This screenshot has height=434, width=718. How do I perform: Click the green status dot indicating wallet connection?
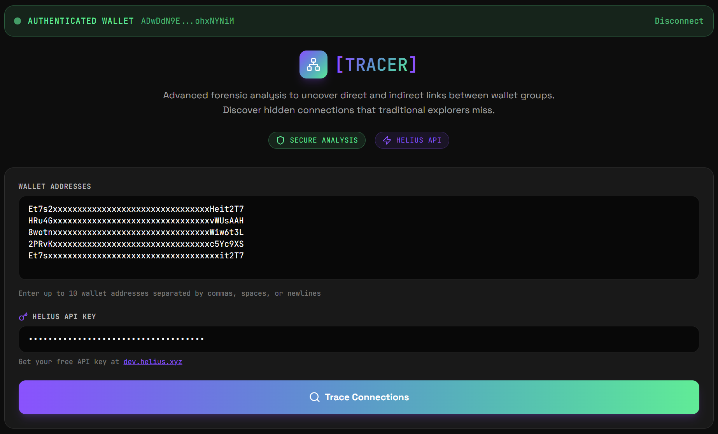coord(18,21)
